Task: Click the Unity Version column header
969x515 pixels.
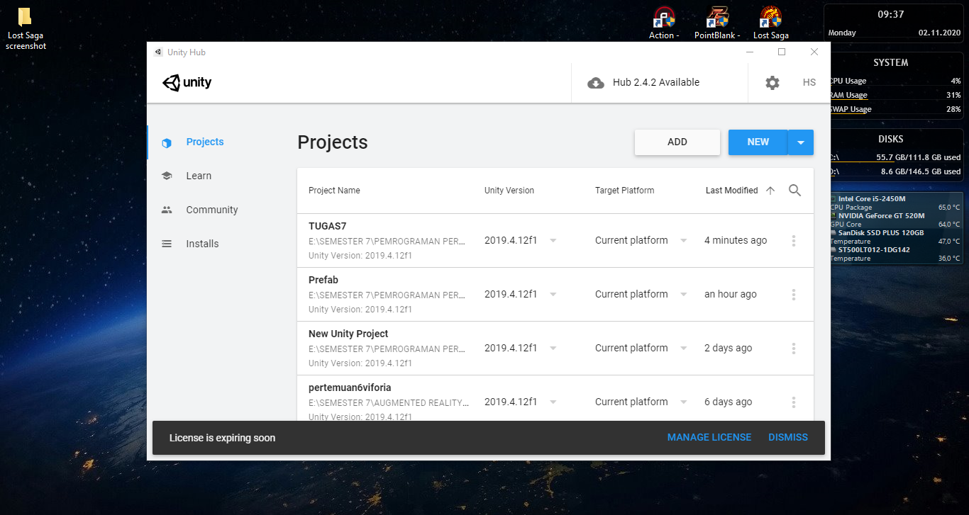Action: (x=509, y=191)
